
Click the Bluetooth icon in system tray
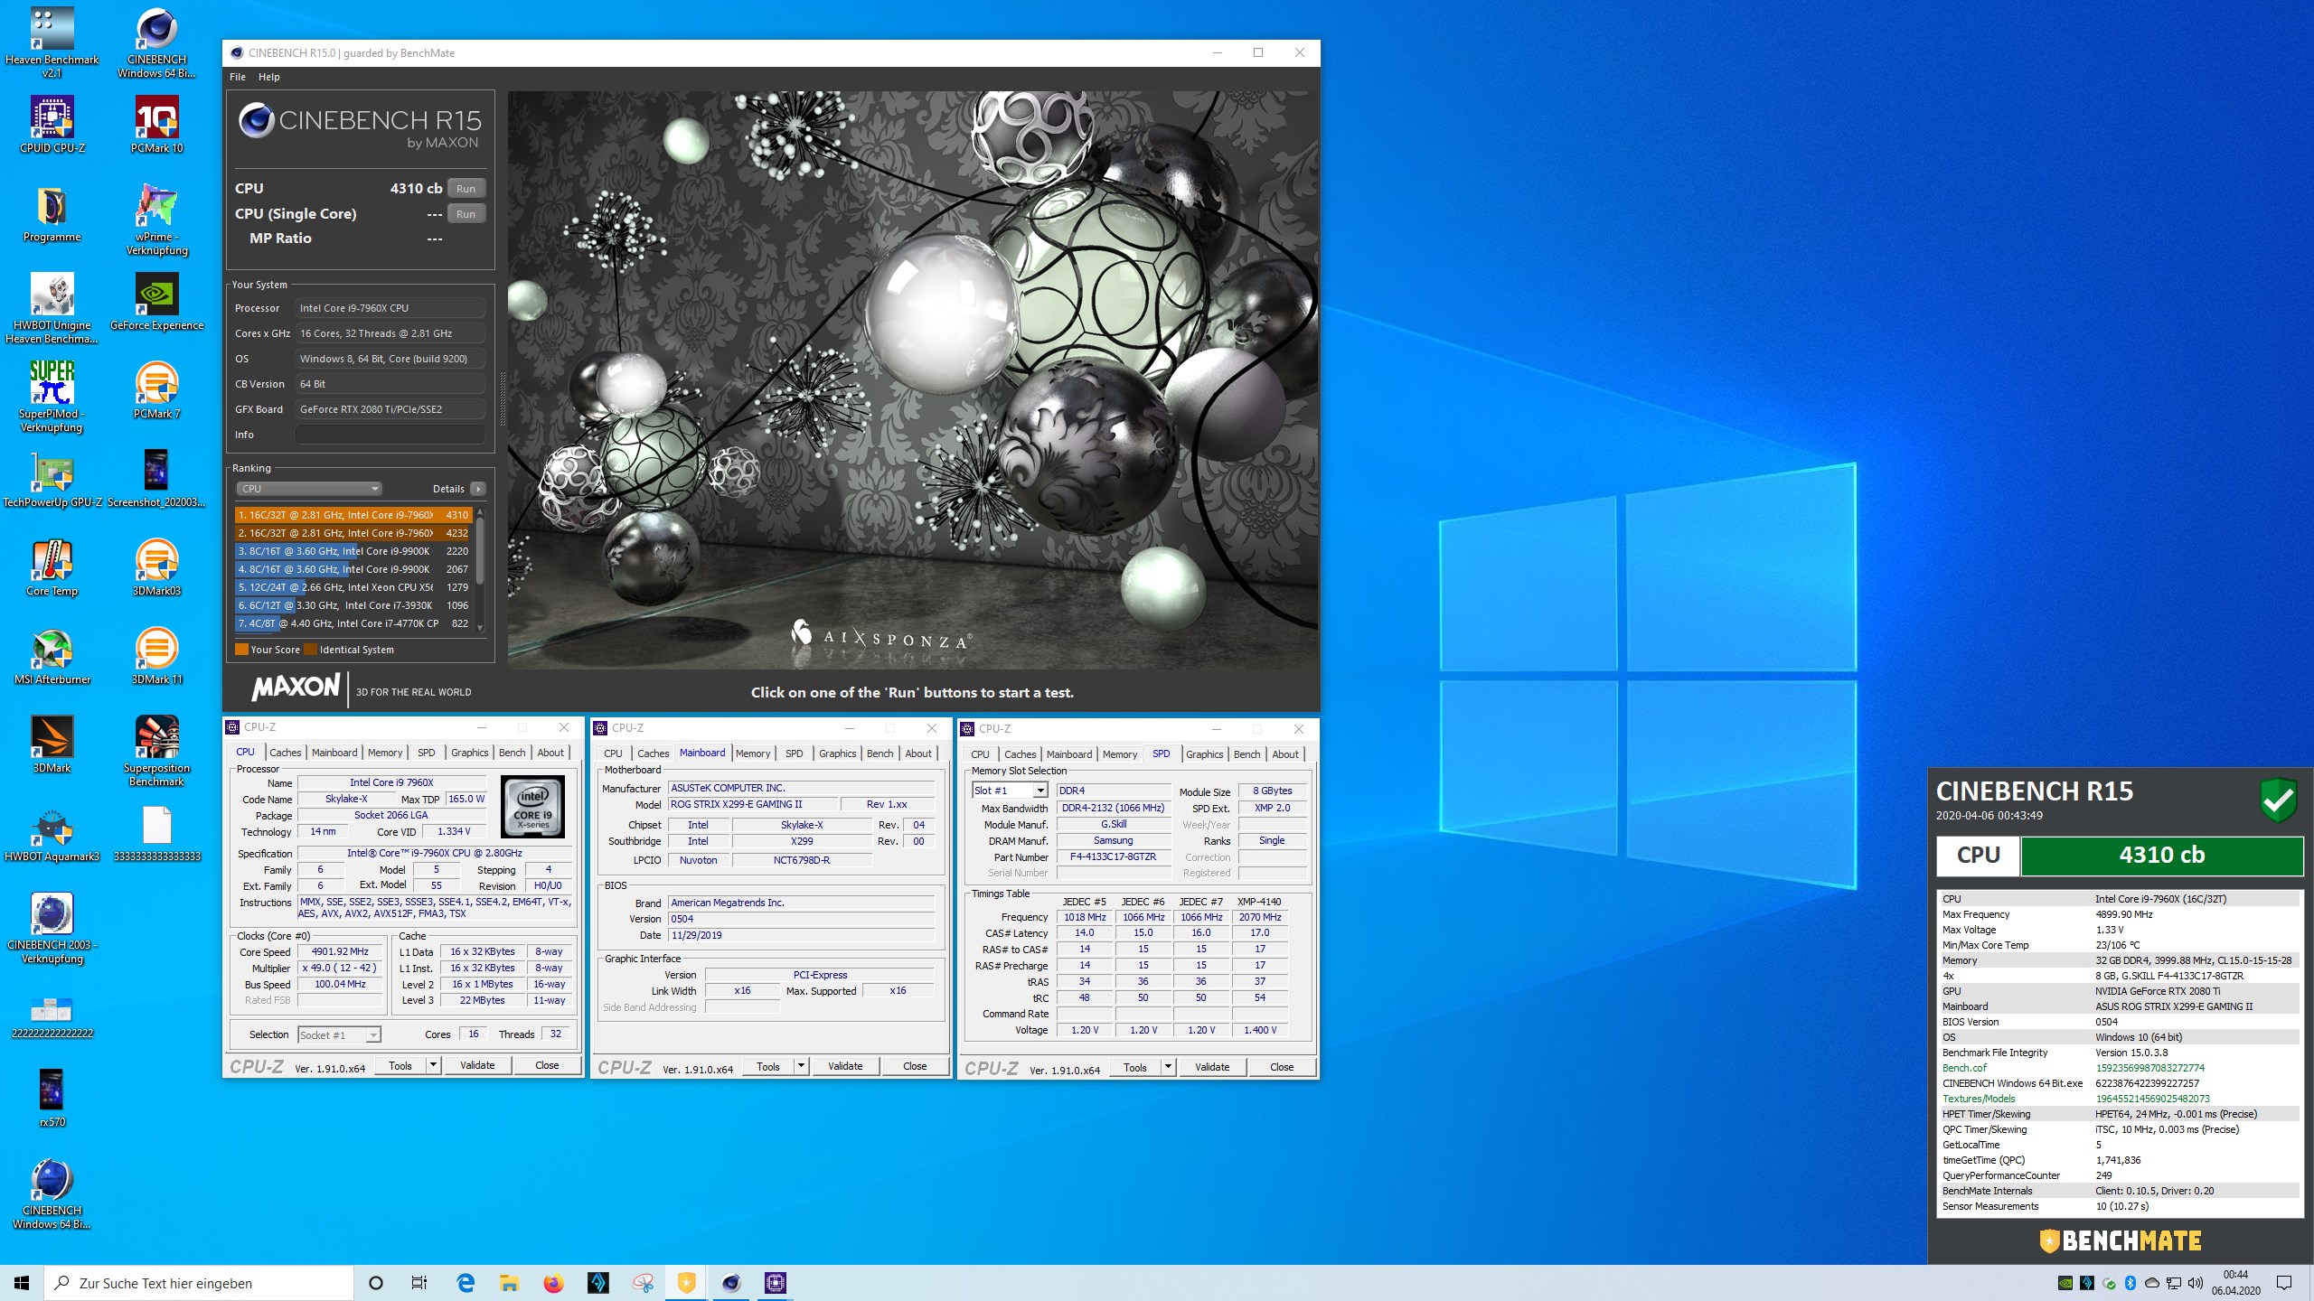(x=2130, y=1283)
